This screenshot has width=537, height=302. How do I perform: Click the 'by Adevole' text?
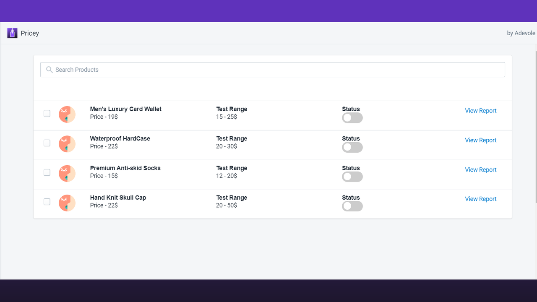(x=521, y=33)
